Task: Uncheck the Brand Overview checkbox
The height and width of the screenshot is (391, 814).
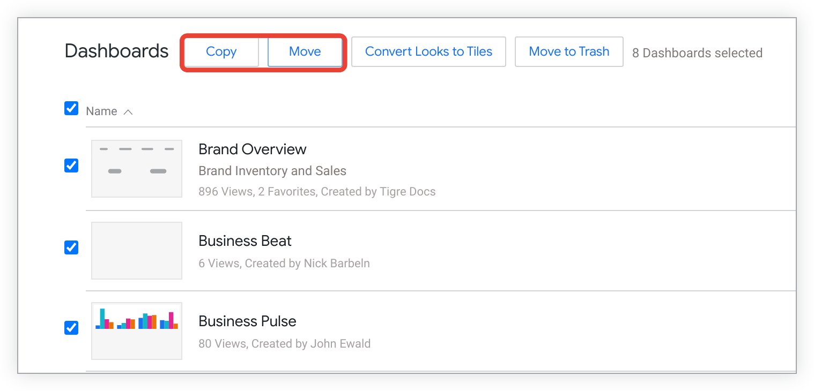Action: [71, 166]
